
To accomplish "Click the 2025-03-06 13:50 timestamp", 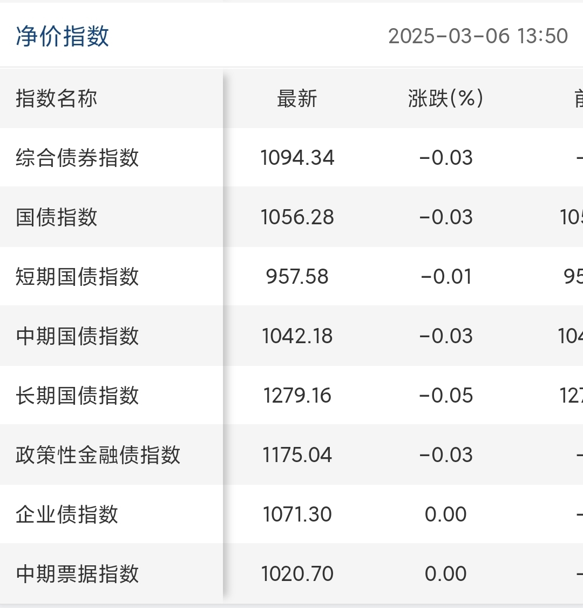I will pos(478,36).
